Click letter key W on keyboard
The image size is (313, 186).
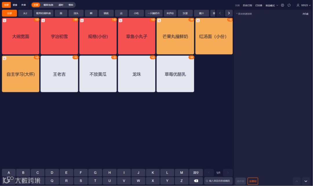coord(138,181)
